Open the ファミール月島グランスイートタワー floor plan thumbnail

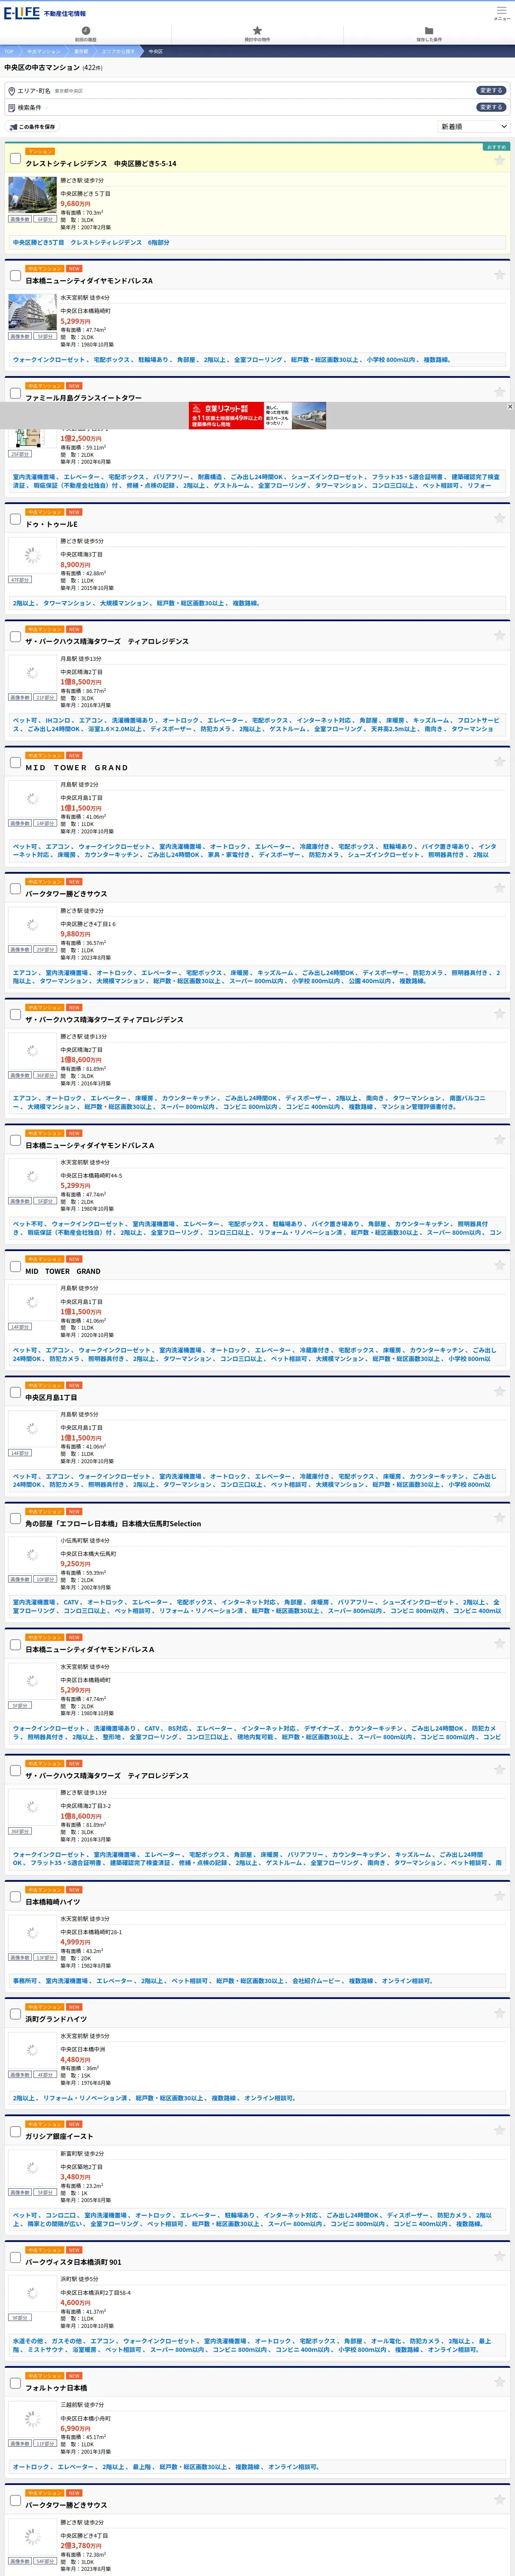[32, 438]
